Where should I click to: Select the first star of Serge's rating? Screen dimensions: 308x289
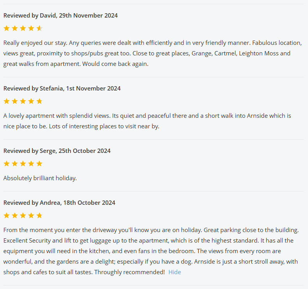7,164
